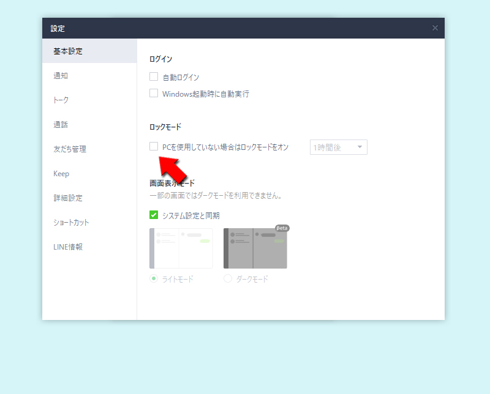Open the 1時間後 lock timer dropdown
Viewport: 490px width, 394px height.
338,147
